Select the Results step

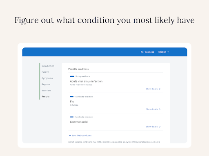[46, 97]
